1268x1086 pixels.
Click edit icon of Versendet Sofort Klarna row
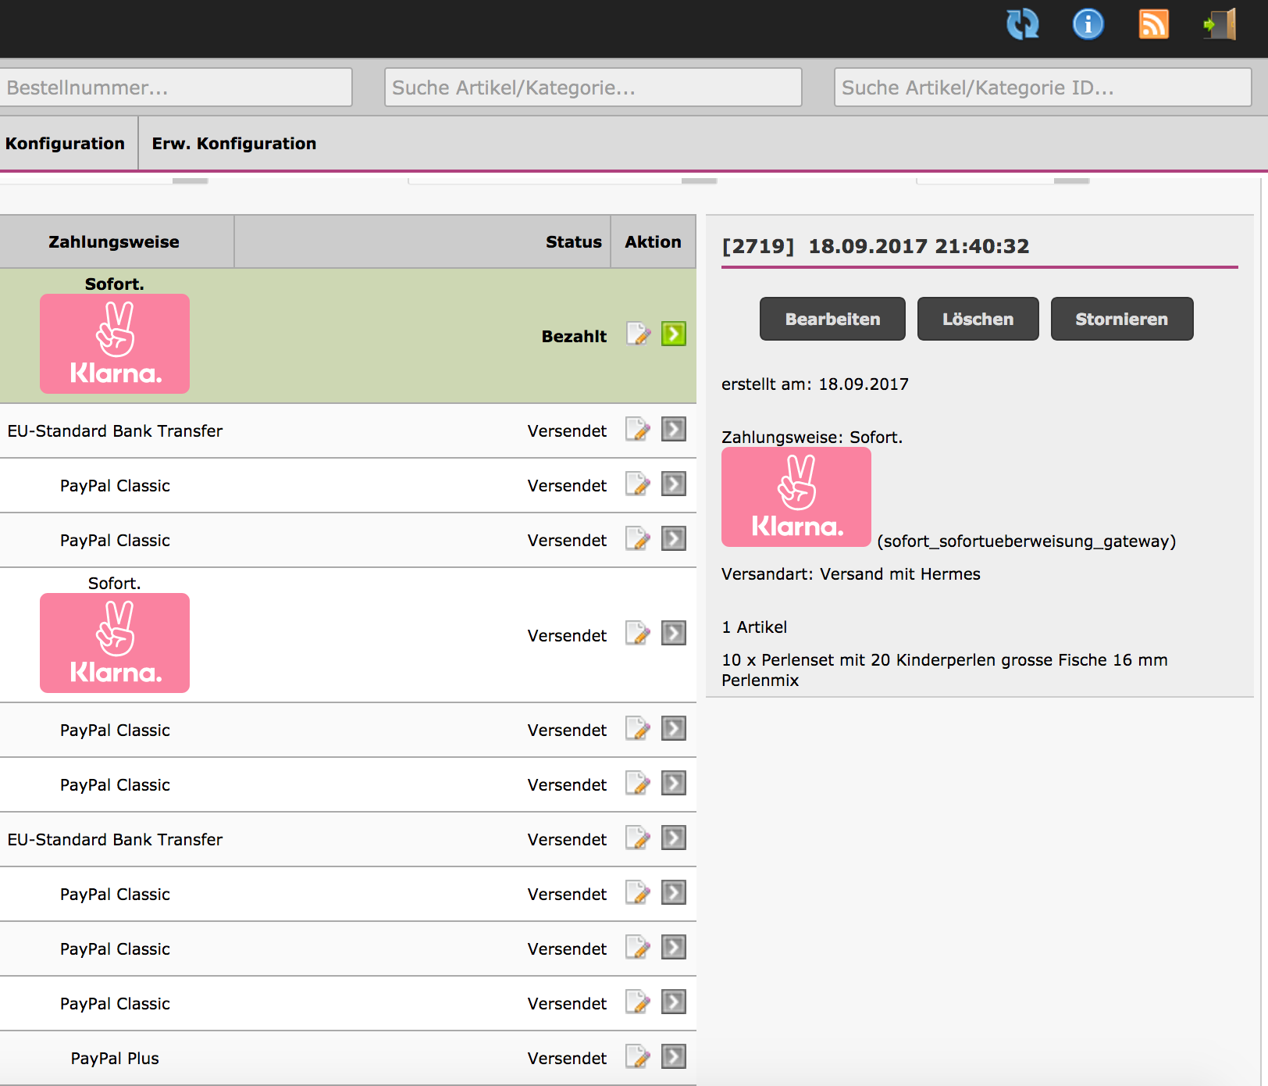point(638,634)
